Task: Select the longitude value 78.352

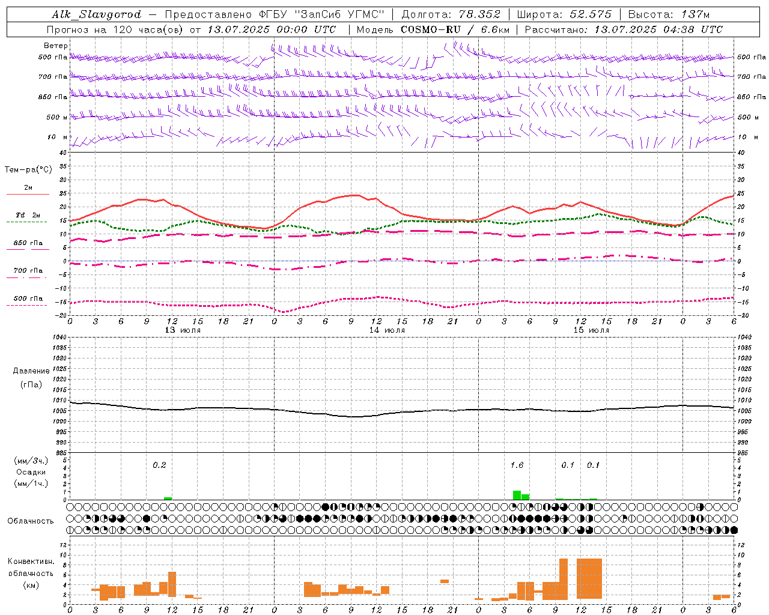Action: pyautogui.click(x=479, y=14)
